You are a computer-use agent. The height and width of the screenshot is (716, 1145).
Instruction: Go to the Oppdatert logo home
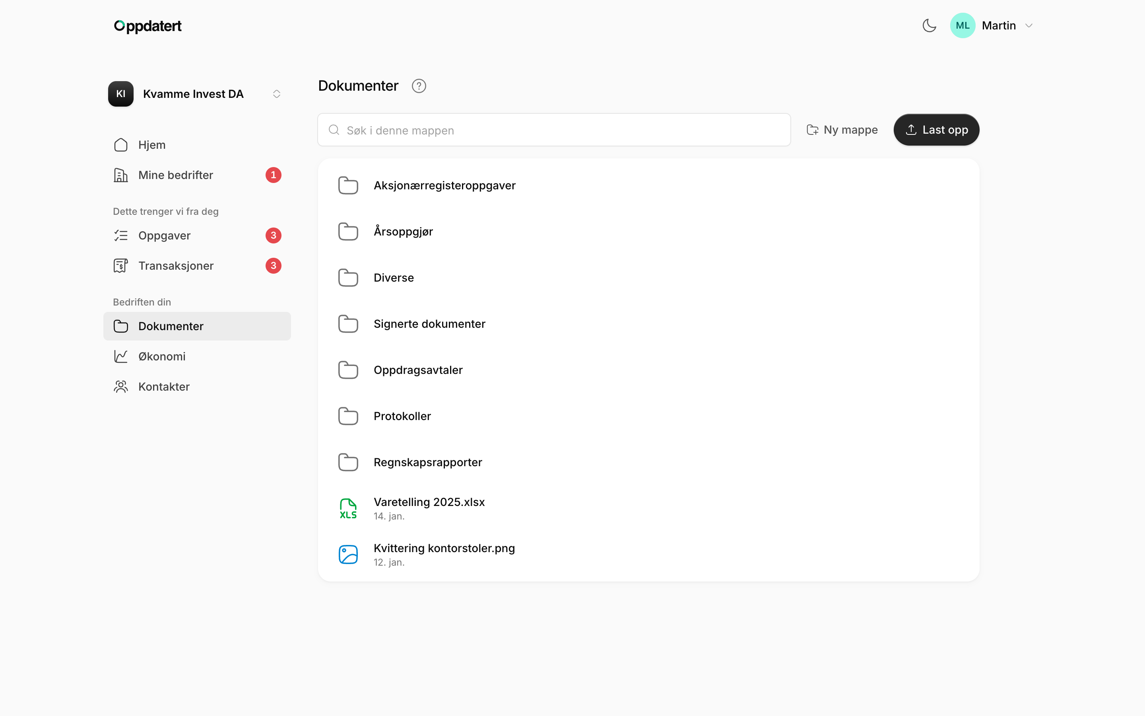(147, 26)
